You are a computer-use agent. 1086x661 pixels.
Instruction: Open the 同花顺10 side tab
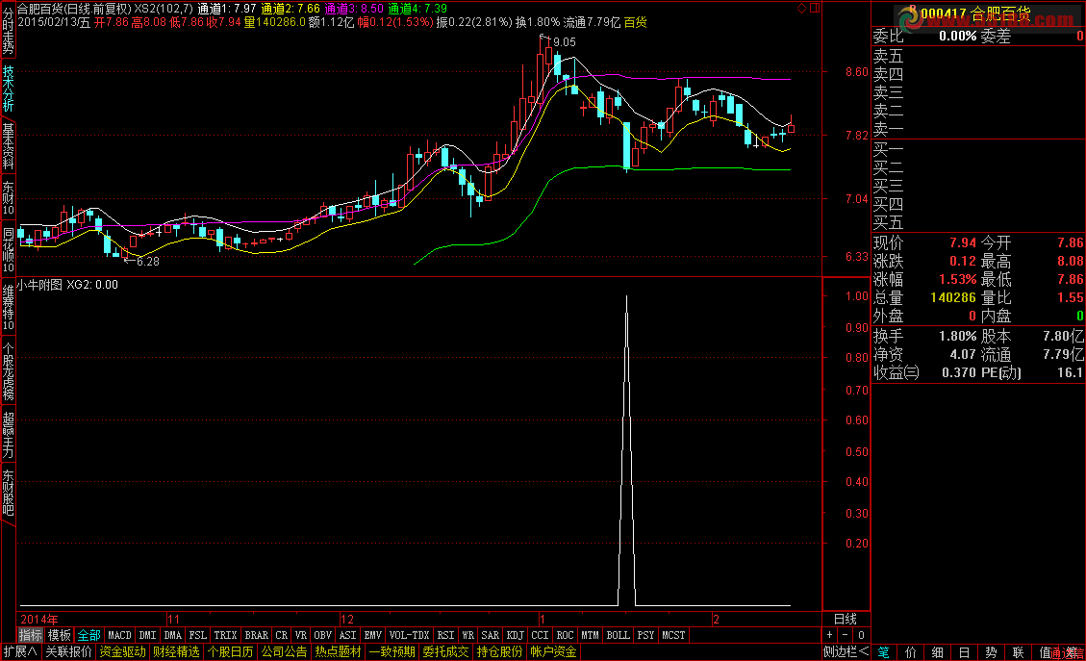tap(8, 250)
